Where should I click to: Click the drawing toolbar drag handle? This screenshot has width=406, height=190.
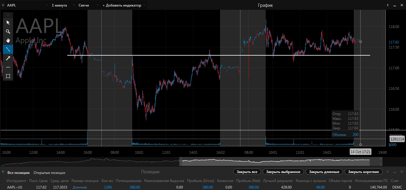pyautogui.click(x=8, y=15)
